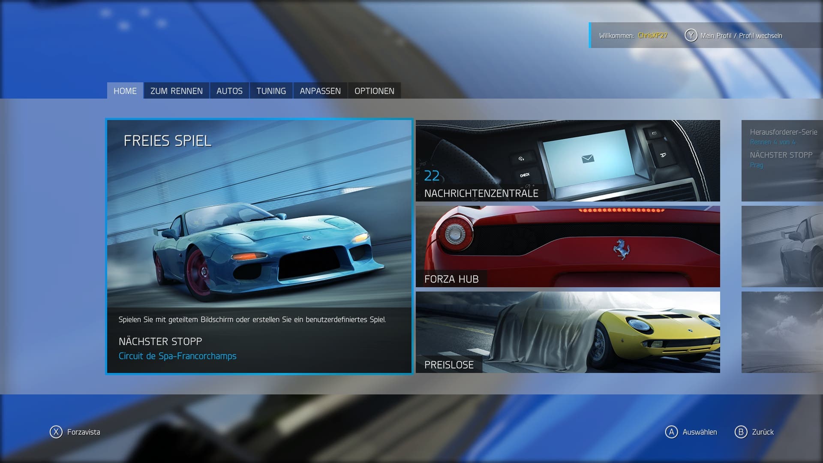Click the Circuit de Spa-Francorchamps link
Screen dimensions: 823x463
(x=177, y=356)
